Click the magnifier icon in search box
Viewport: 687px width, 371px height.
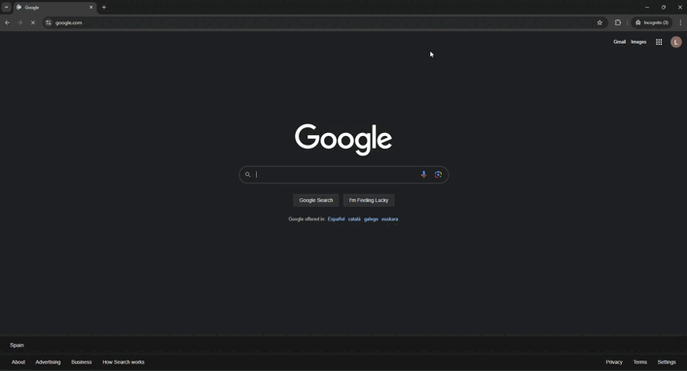click(x=247, y=175)
